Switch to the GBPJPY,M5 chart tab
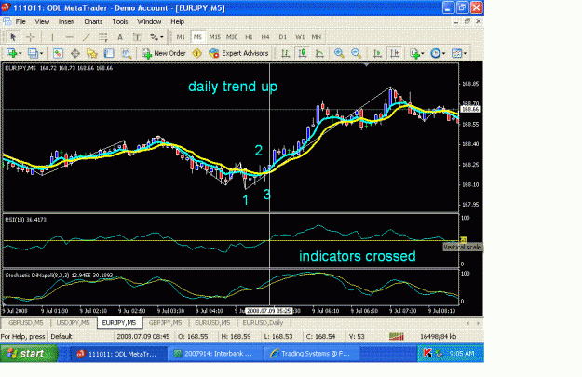This screenshot has height=377, width=582. coord(166,323)
